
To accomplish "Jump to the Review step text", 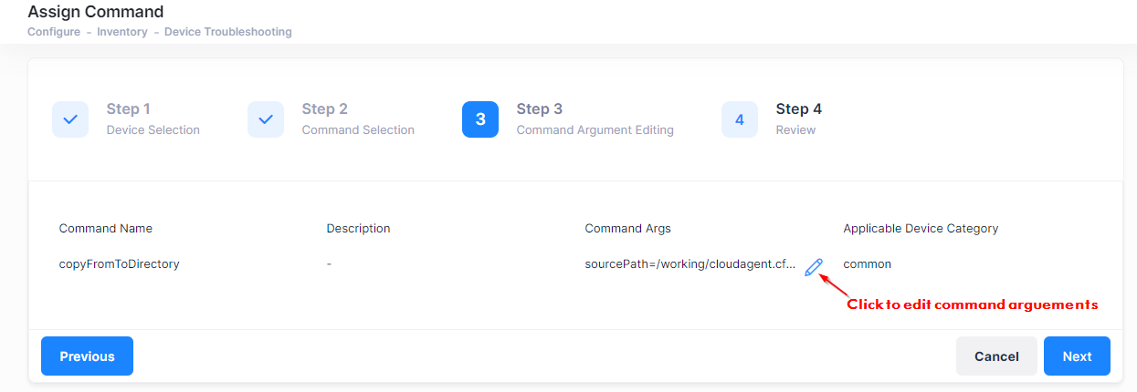I will click(x=795, y=130).
